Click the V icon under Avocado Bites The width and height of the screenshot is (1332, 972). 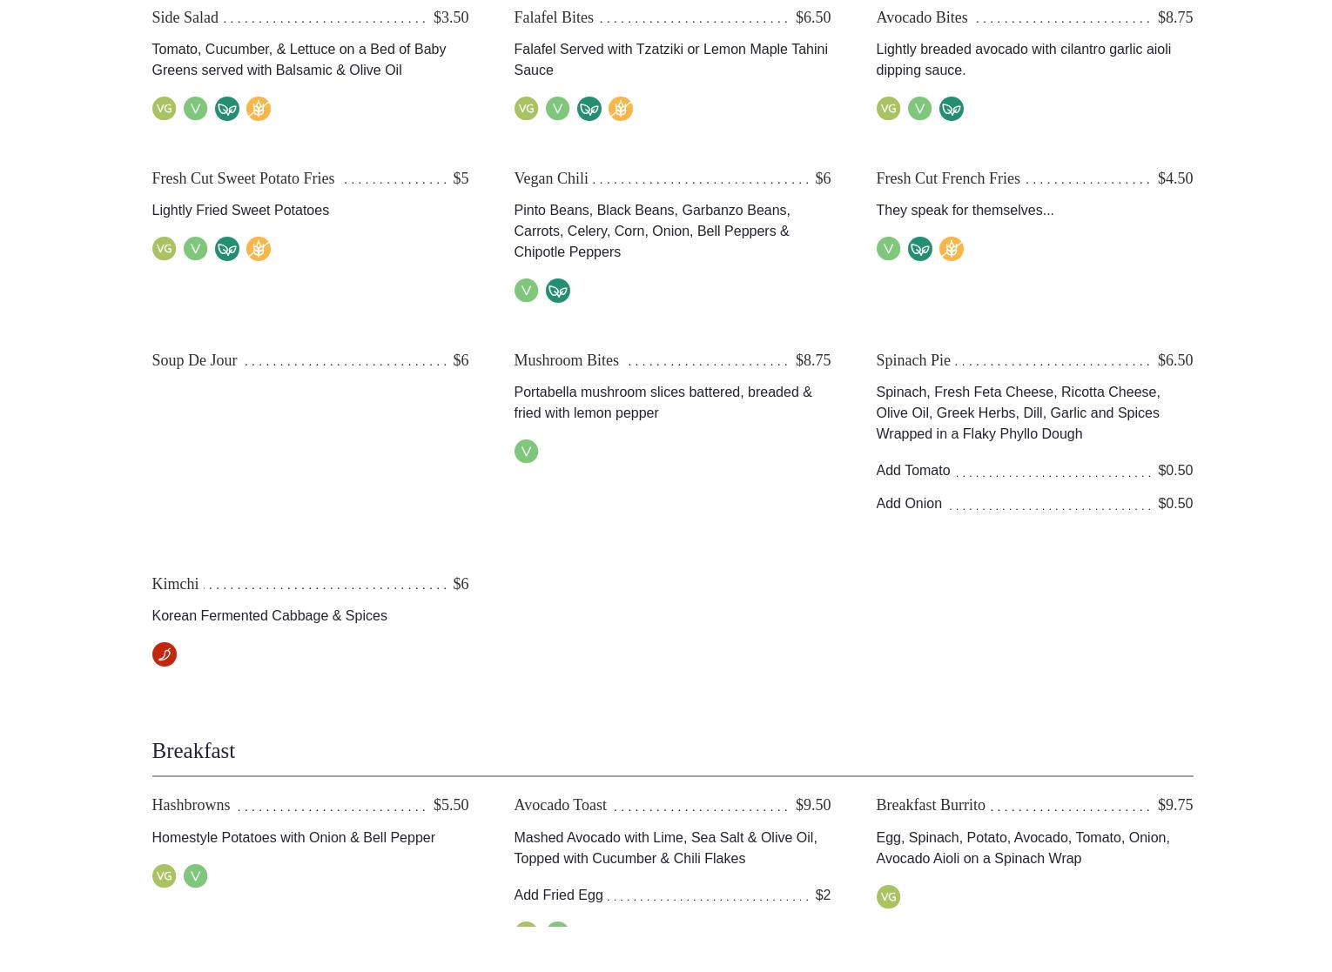(x=919, y=109)
